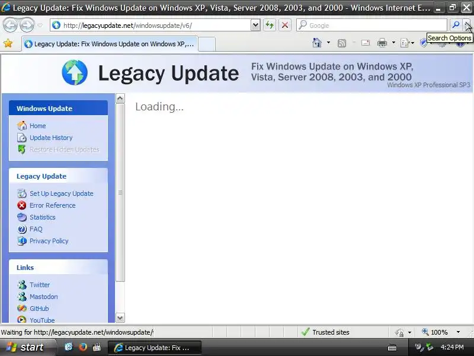Expand the Print options dropdown arrow
474x356 pixels.
click(x=393, y=43)
